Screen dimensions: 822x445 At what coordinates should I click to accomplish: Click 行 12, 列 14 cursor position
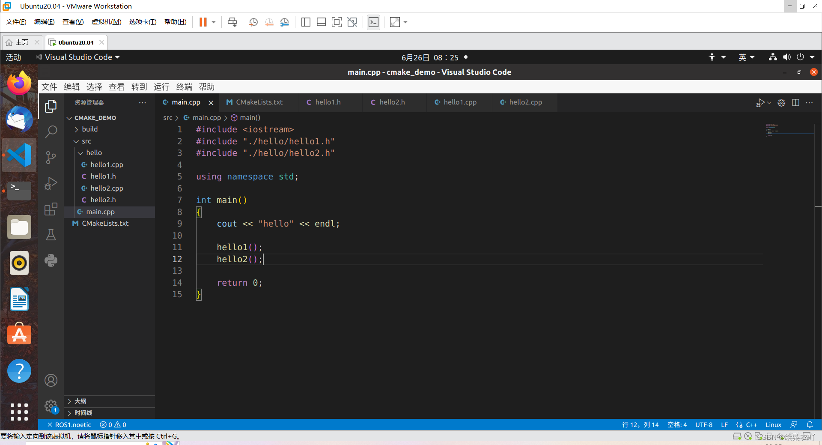tap(640, 425)
